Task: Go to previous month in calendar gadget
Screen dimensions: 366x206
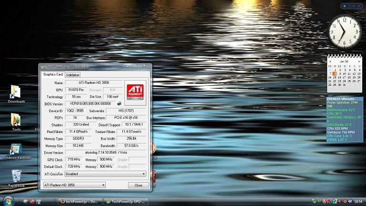Action: pyautogui.click(x=330, y=62)
